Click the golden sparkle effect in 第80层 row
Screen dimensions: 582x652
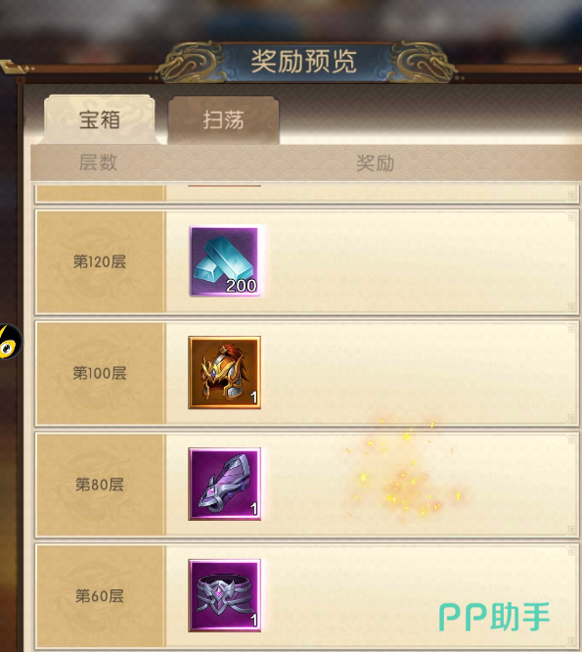click(405, 472)
